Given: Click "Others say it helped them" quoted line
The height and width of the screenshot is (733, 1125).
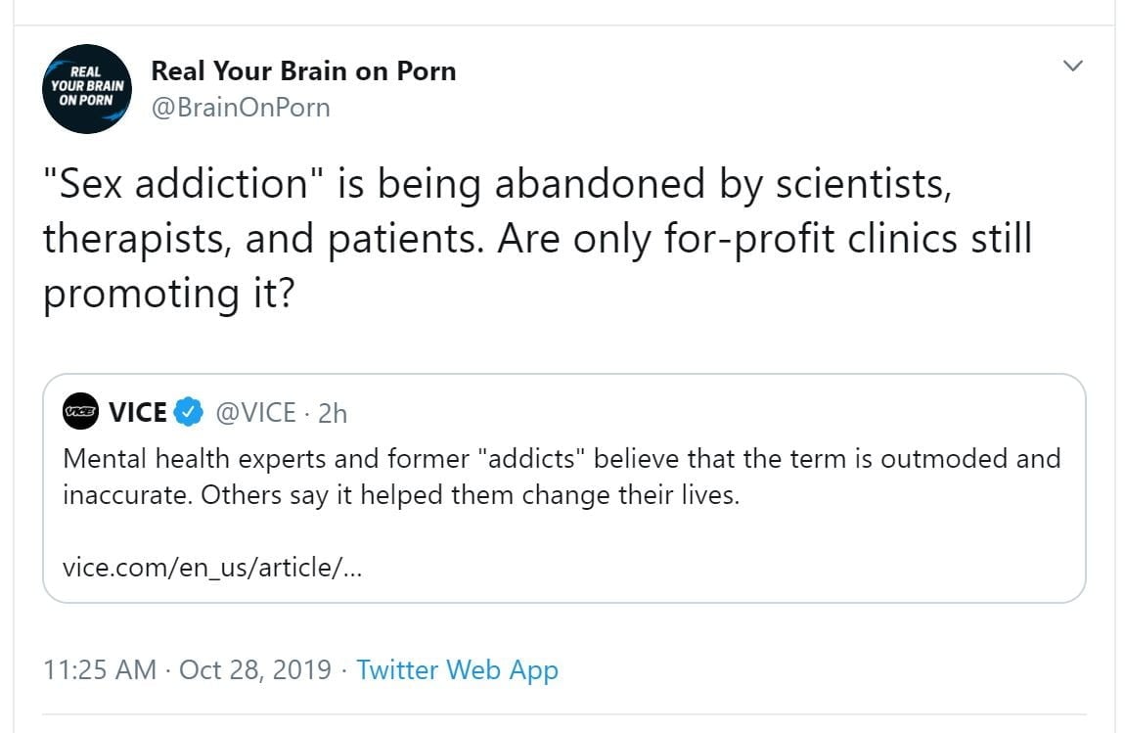Looking at the screenshot, I should [x=401, y=494].
